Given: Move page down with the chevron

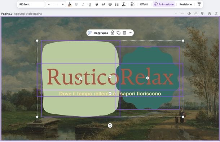Looking at the screenshot, I should click(182, 14).
